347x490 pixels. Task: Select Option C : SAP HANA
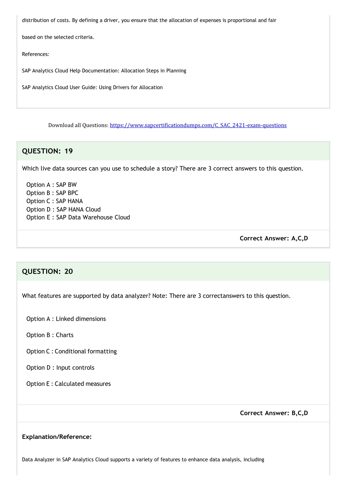pyautogui.click(x=55, y=201)
